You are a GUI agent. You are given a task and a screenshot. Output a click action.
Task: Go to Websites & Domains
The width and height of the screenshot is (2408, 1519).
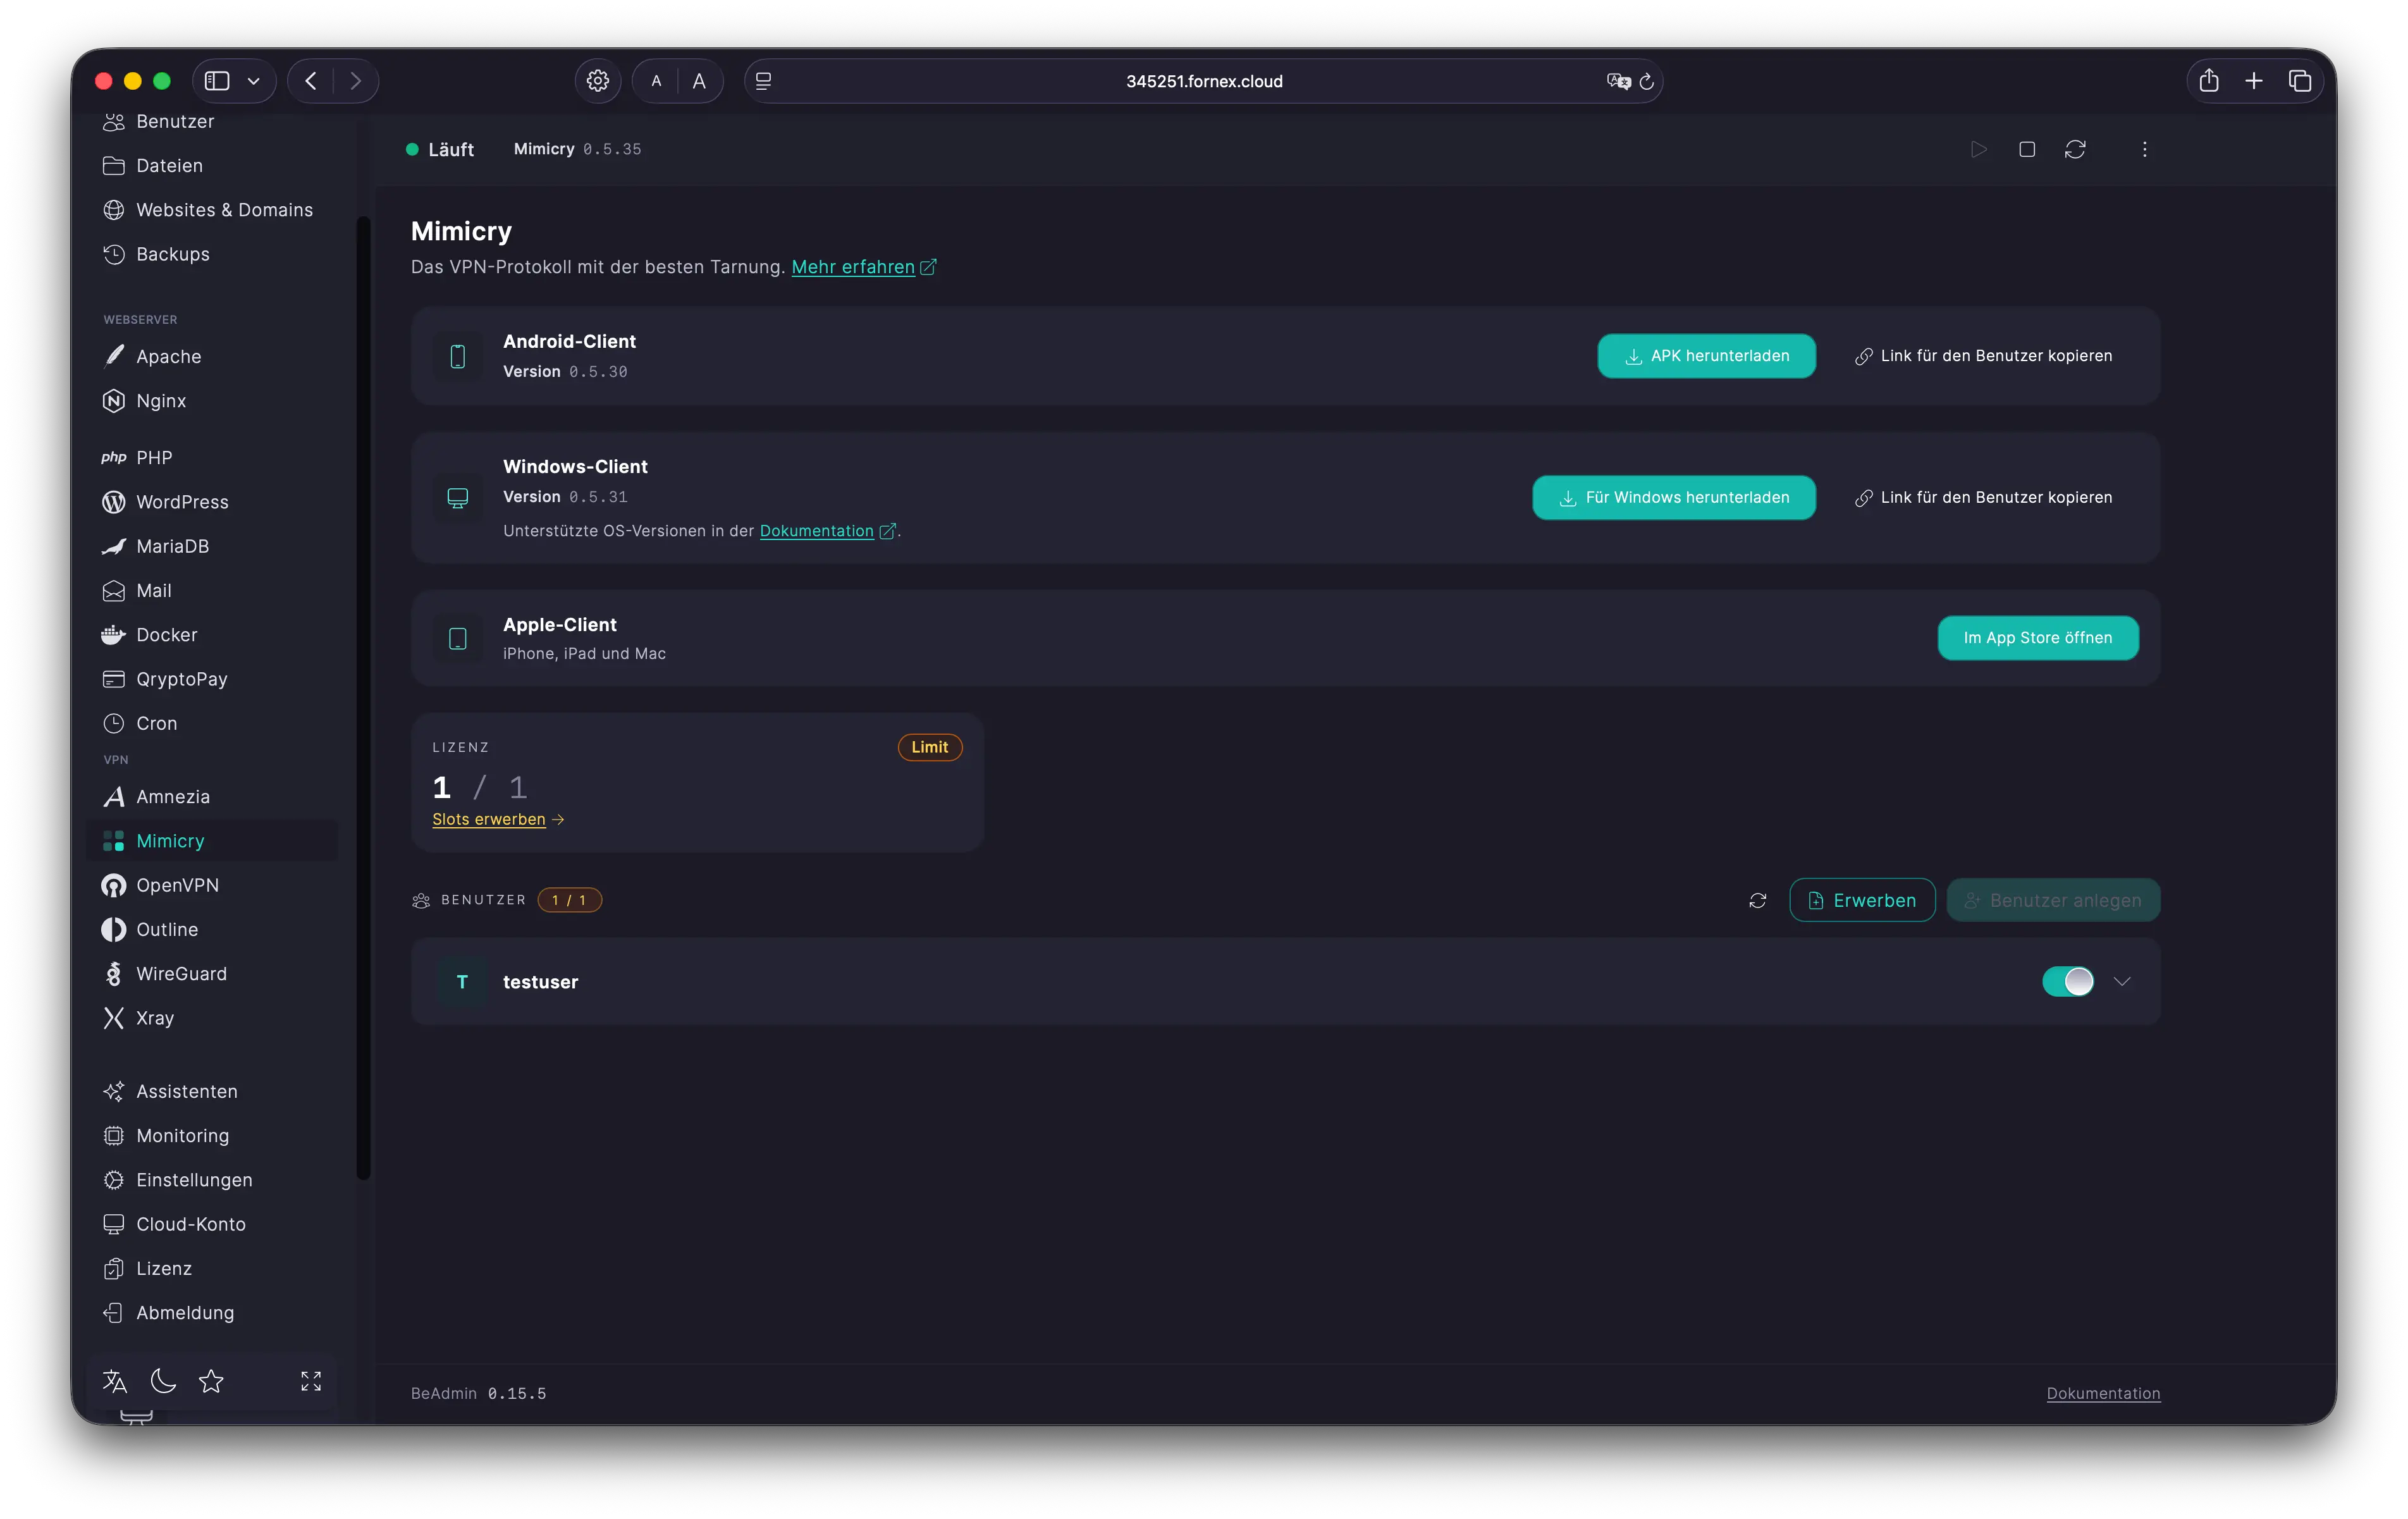coord(212,210)
